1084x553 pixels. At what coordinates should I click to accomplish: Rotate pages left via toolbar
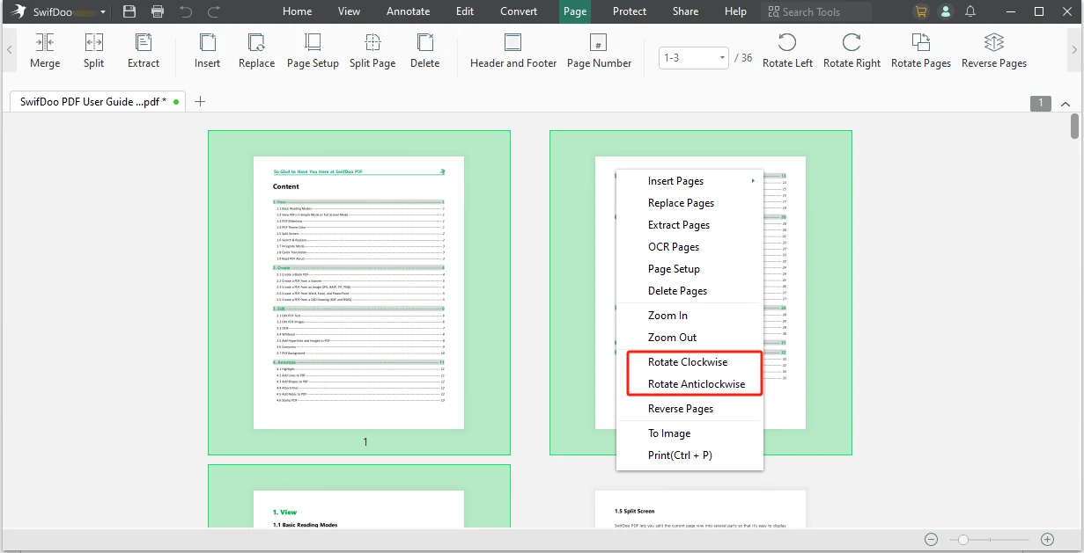[787, 51]
